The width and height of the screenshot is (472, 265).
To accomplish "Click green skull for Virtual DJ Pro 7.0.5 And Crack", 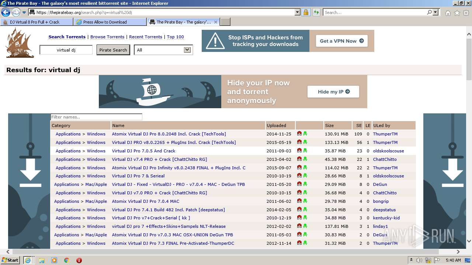I will (x=305, y=151).
